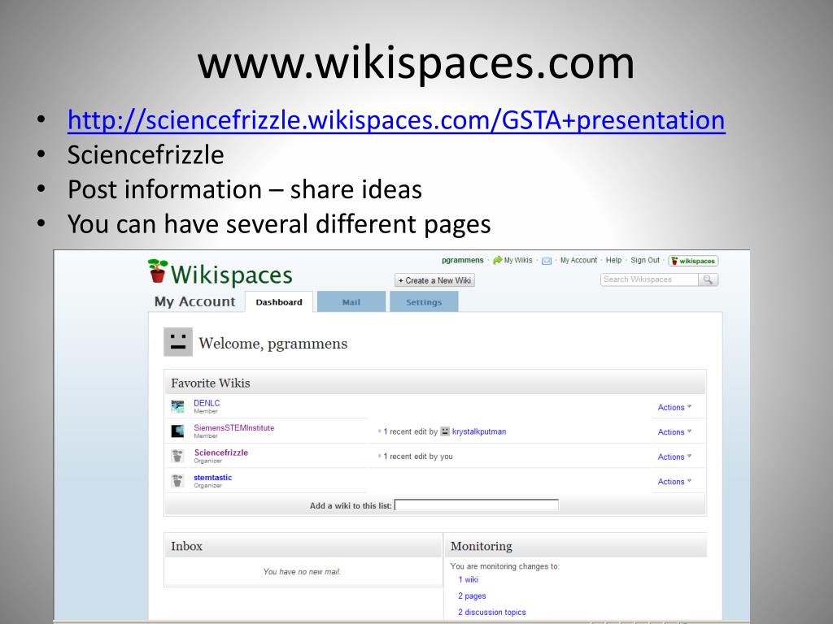
Task: Click 'You have no new mail.' text
Action: tap(302, 571)
